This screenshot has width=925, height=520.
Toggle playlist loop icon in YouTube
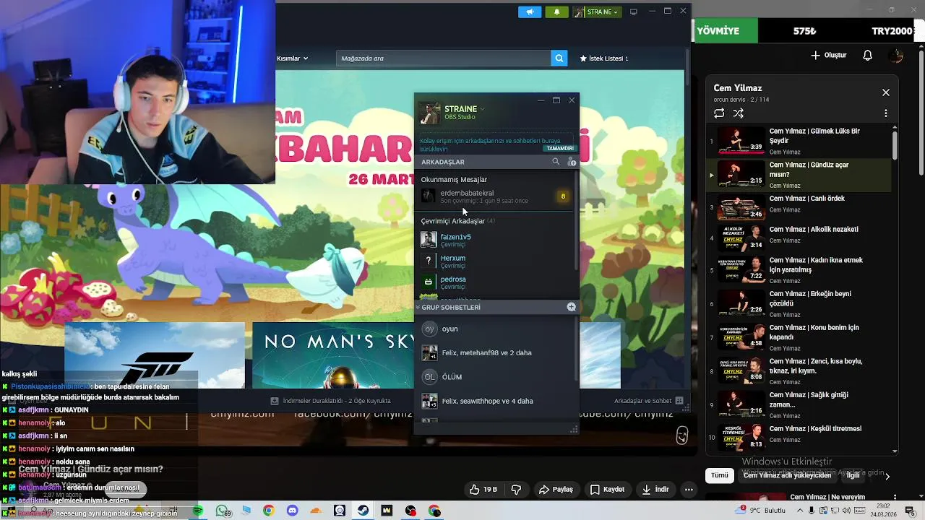(x=719, y=113)
